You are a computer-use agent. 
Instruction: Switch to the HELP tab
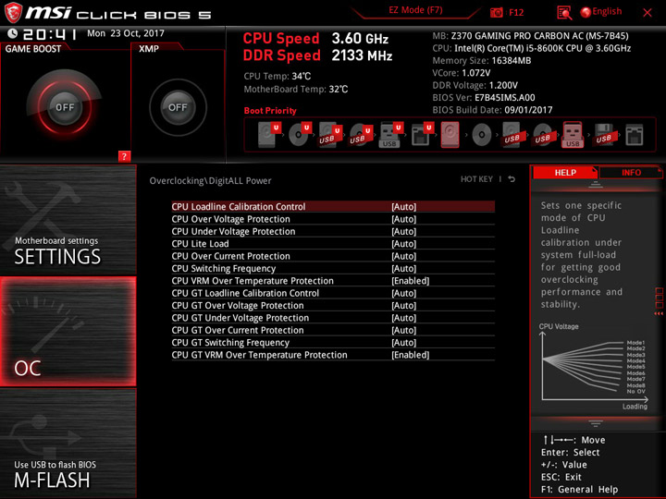point(565,172)
